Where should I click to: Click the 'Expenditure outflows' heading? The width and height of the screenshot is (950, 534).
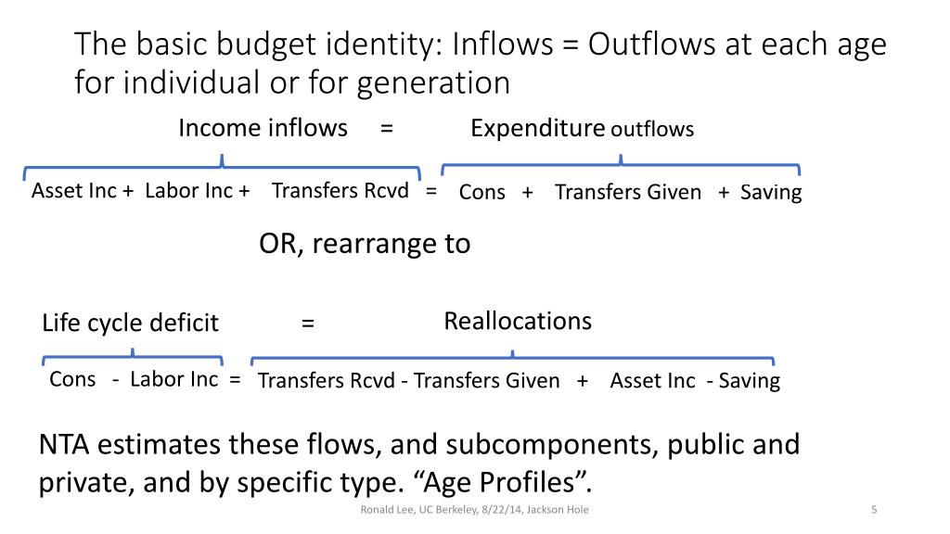(583, 128)
